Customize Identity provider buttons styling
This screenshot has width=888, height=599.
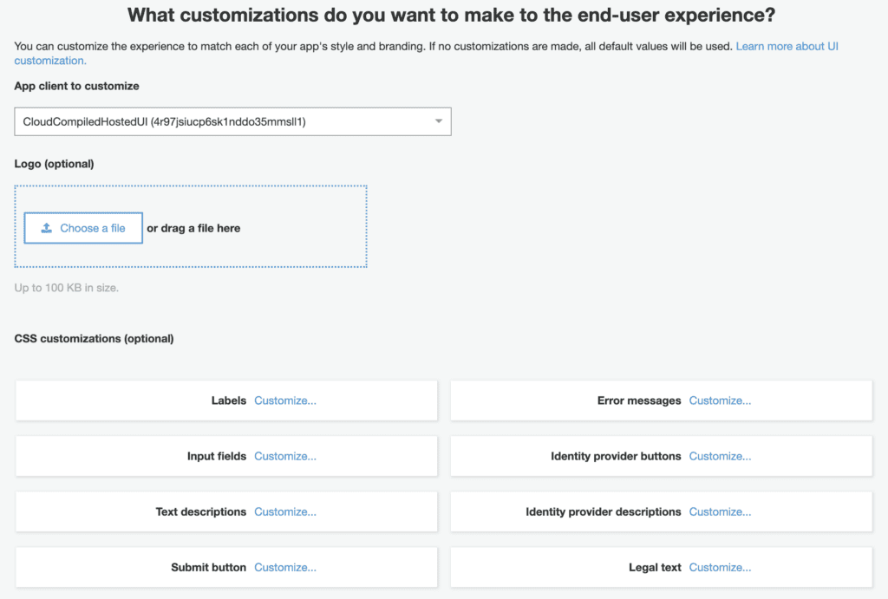click(721, 456)
